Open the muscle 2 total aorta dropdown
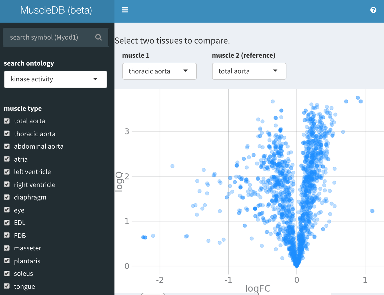This screenshot has height=295, width=384. [249, 71]
